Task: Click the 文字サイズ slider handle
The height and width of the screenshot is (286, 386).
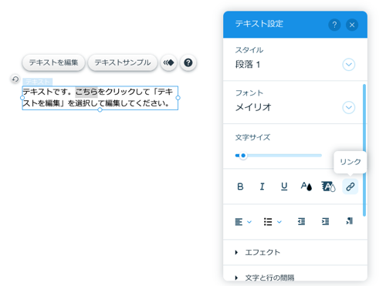Action: click(243, 156)
